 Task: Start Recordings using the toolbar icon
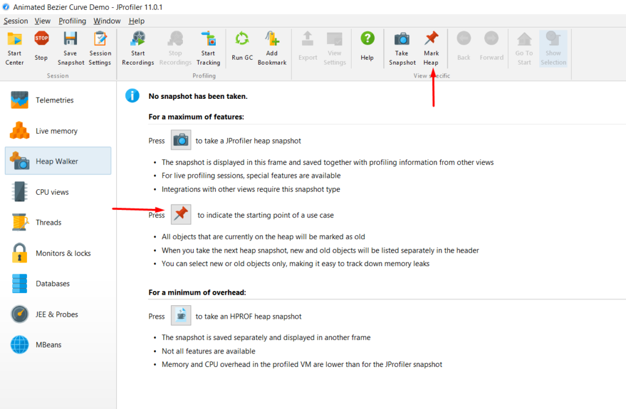138,40
